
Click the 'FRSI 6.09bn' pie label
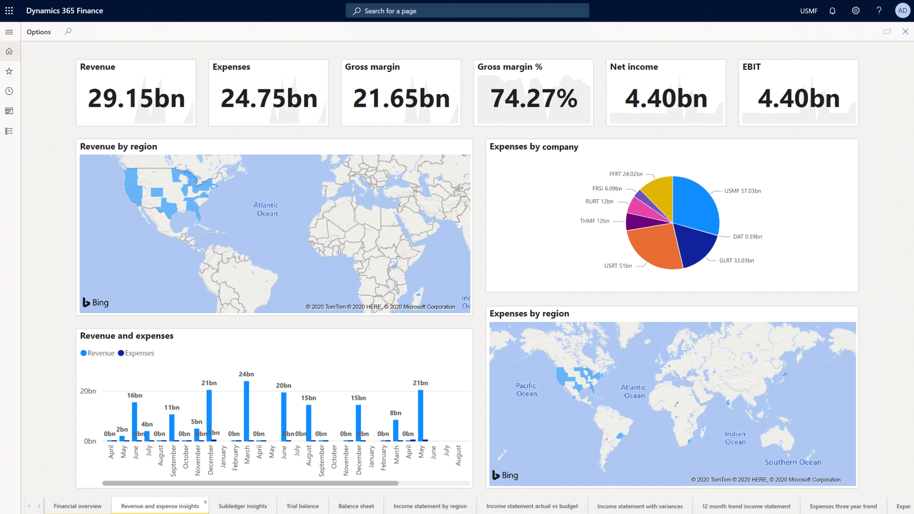tap(607, 188)
